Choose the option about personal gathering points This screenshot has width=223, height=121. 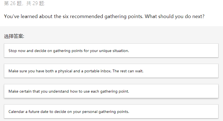coord(69,112)
